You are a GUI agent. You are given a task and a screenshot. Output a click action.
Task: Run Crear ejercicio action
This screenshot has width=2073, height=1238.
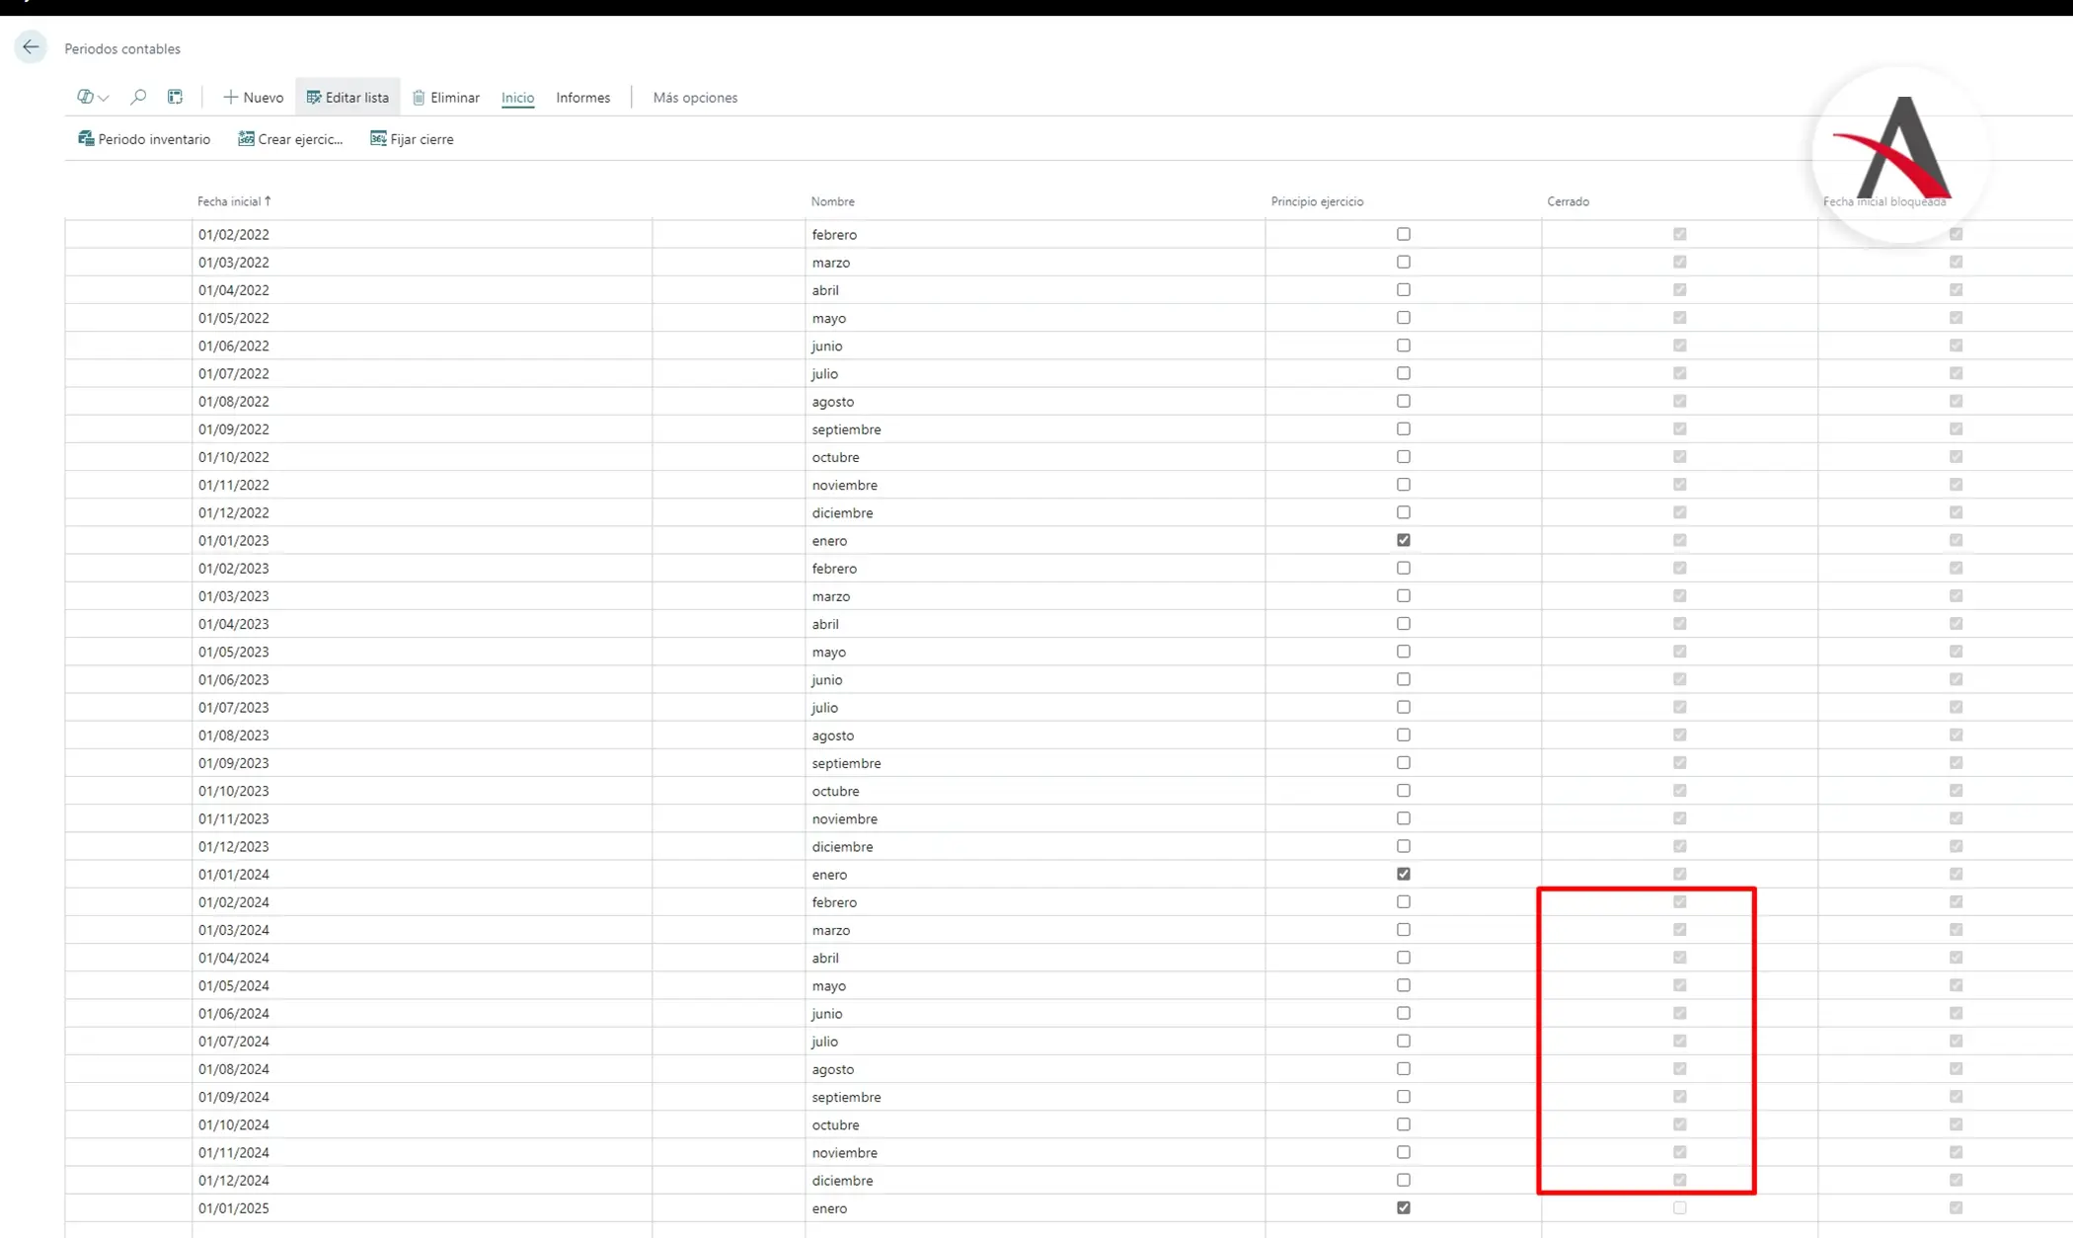pyautogui.click(x=290, y=139)
